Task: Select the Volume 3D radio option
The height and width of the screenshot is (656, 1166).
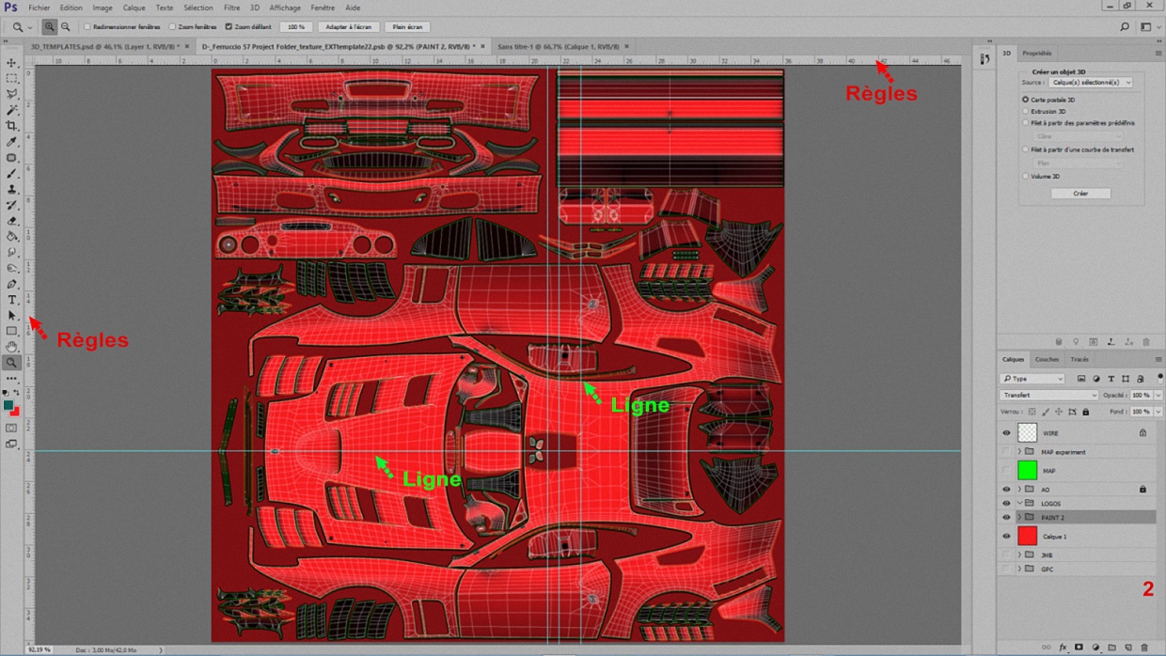Action: [1025, 176]
